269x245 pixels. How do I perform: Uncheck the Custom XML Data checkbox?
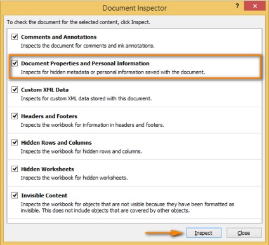point(15,89)
